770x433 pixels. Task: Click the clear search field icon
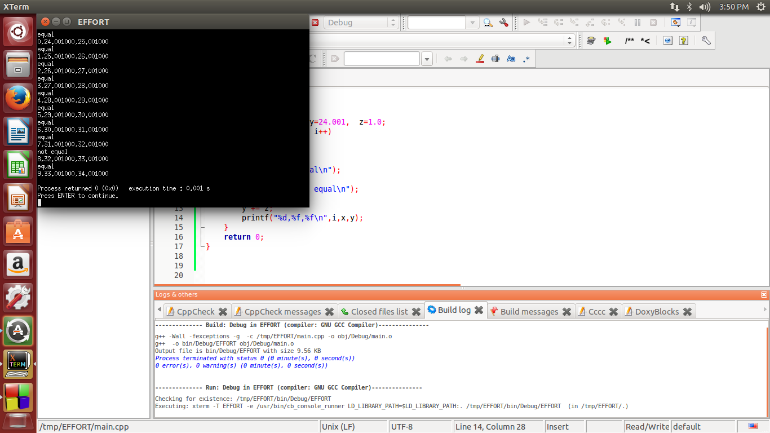[335, 59]
